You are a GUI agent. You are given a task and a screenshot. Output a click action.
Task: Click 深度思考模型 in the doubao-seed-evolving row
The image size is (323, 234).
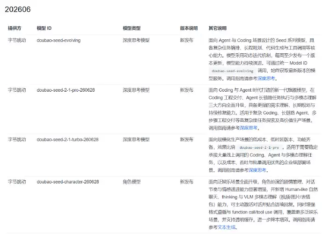[x=136, y=40]
